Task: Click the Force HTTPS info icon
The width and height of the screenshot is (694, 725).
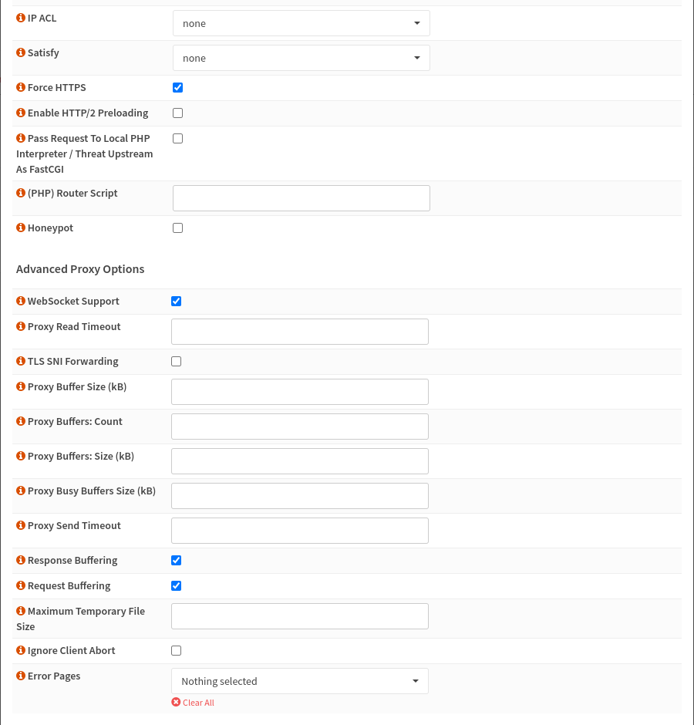Action: click(20, 86)
